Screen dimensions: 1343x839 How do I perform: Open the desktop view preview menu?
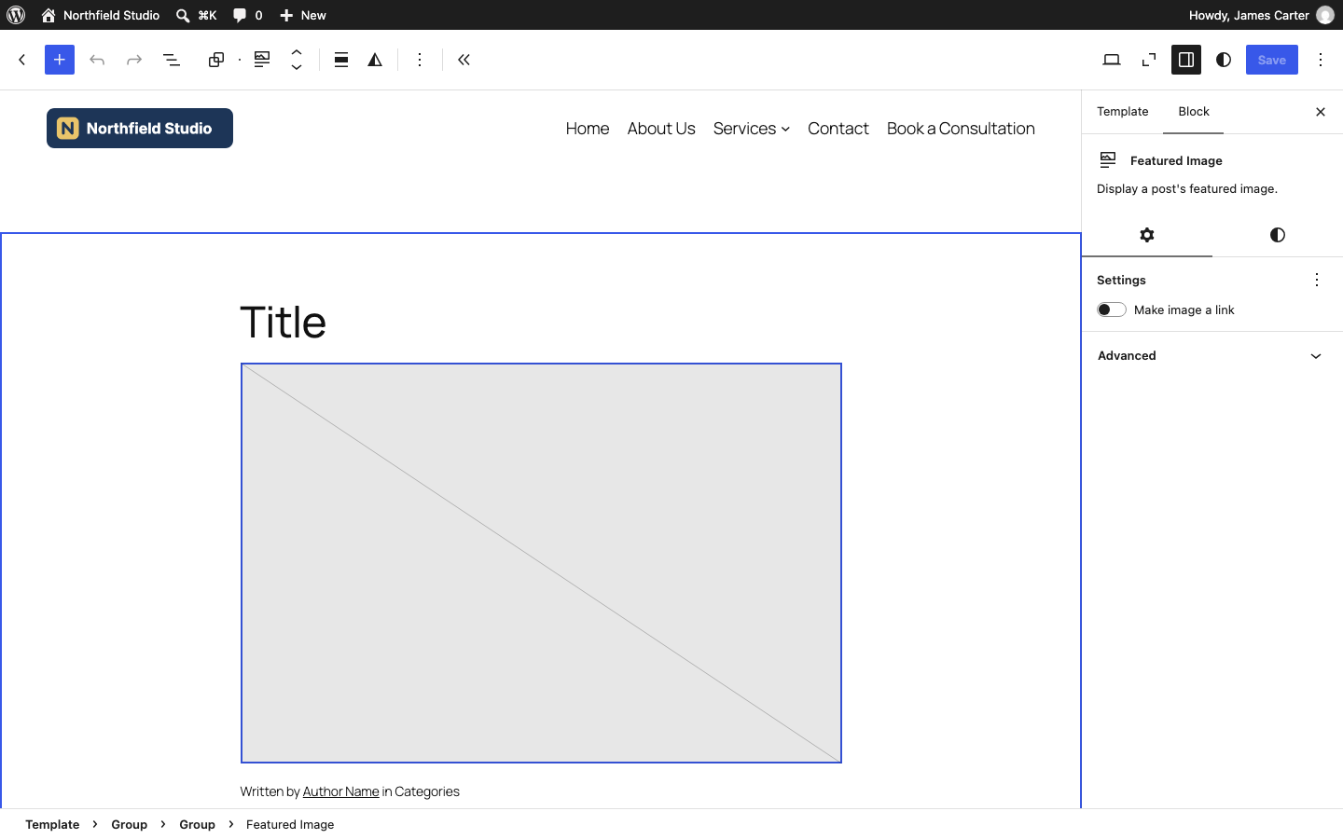pyautogui.click(x=1112, y=60)
